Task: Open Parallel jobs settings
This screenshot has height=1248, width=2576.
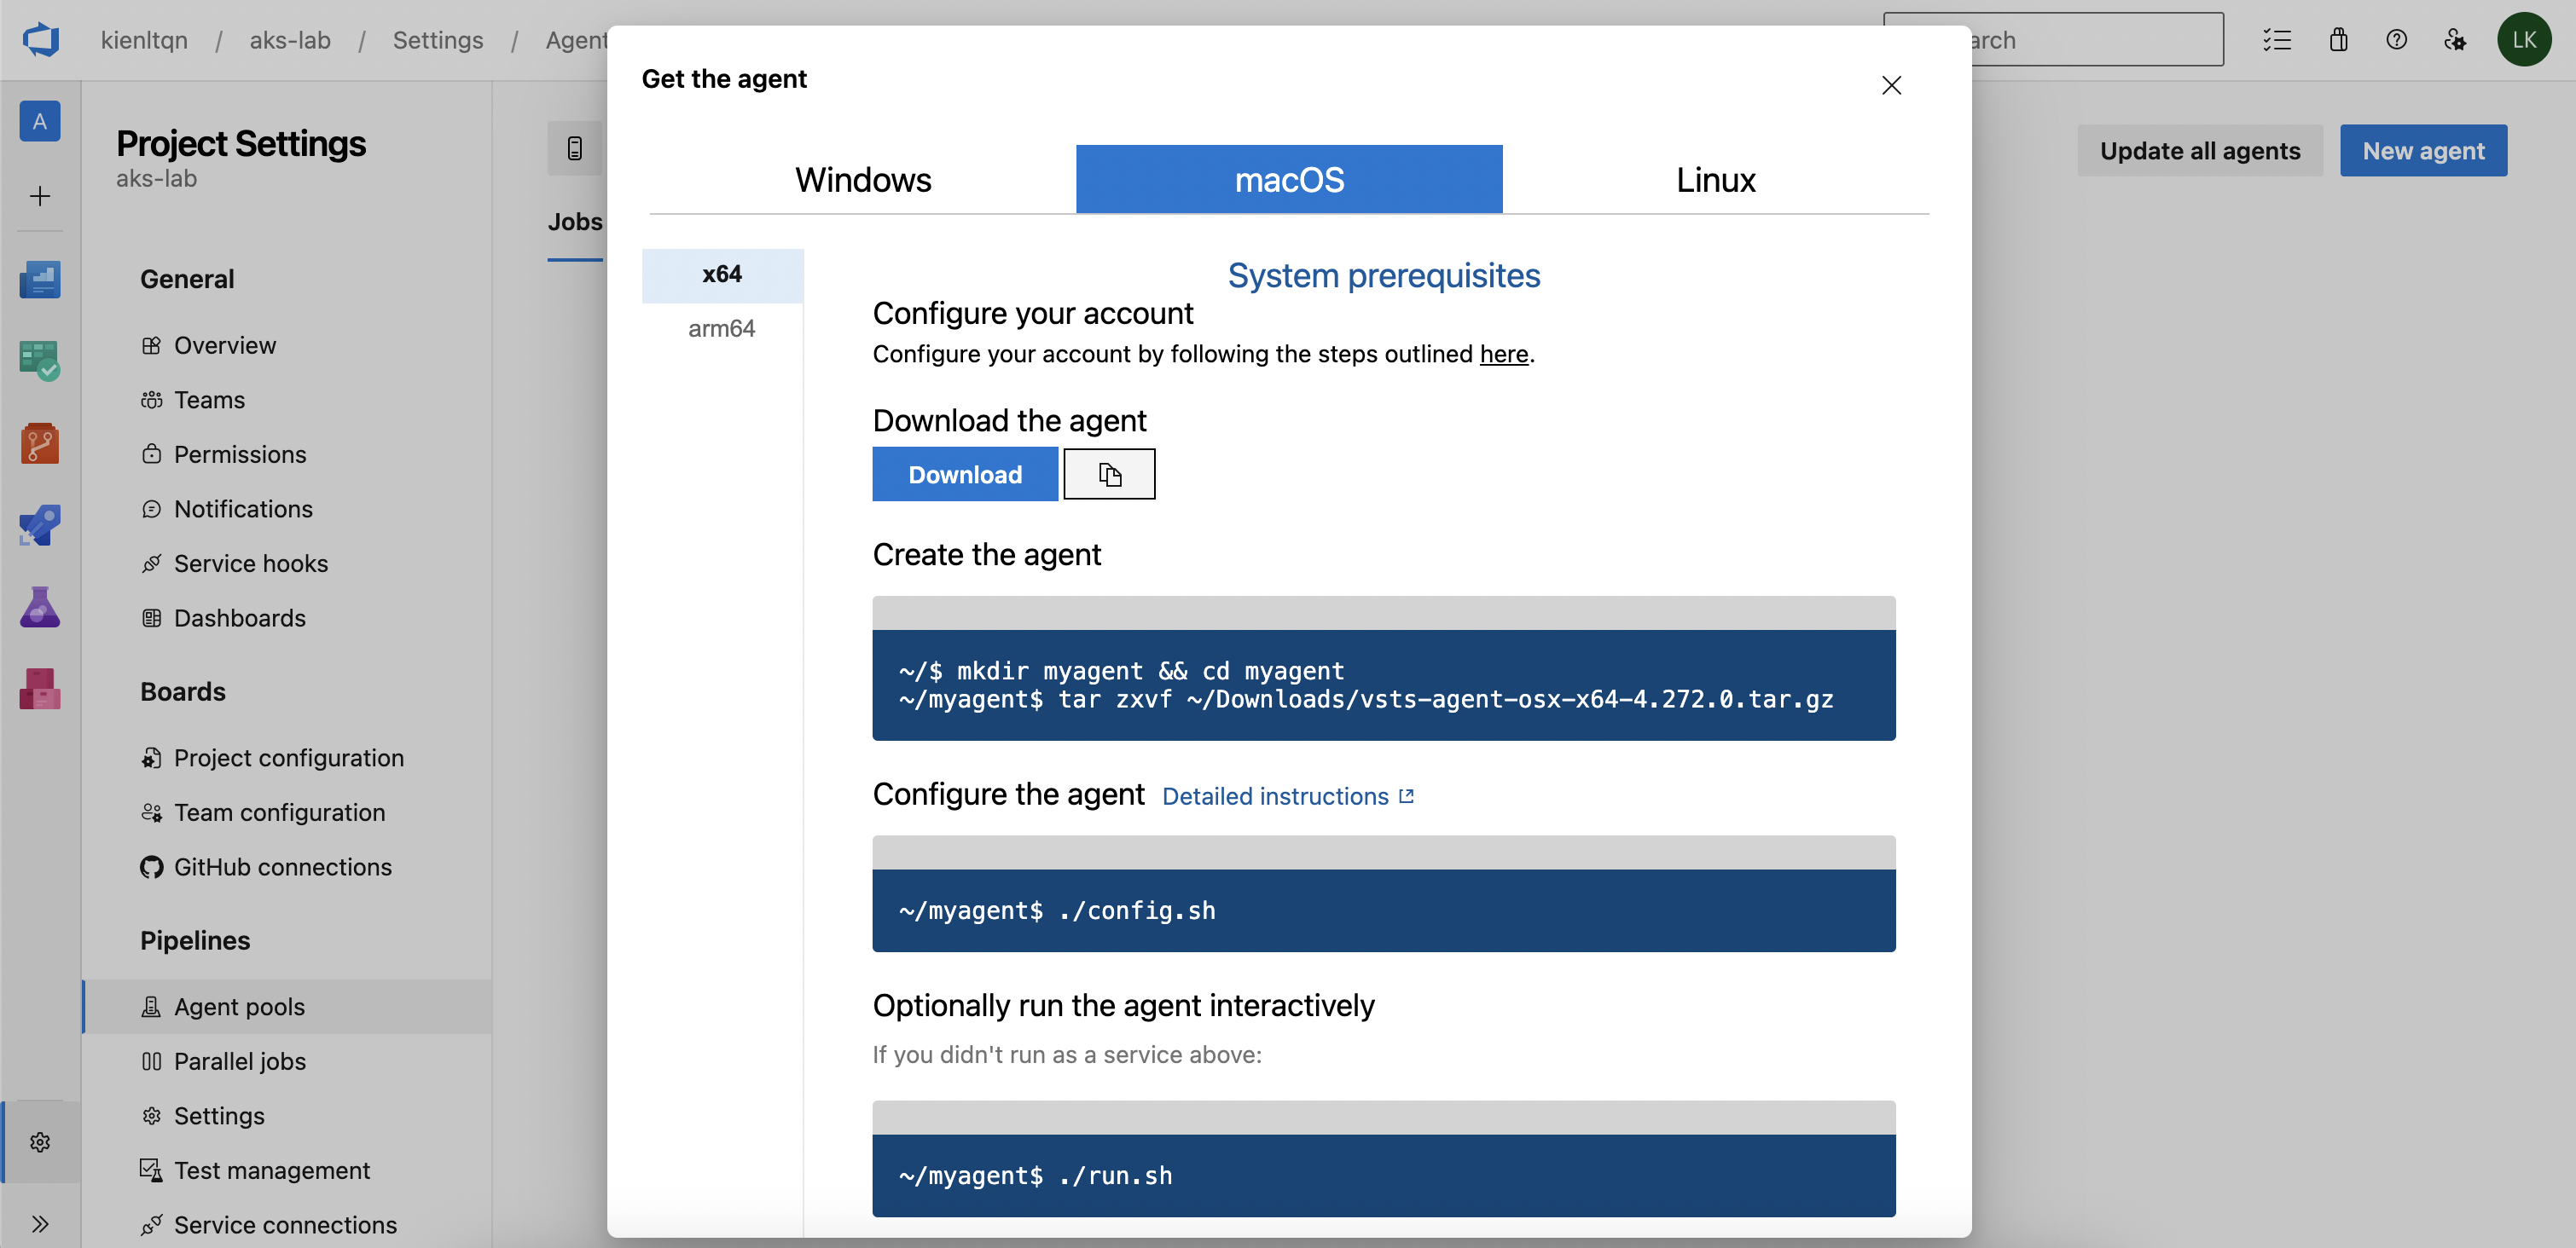Action: (x=240, y=1061)
